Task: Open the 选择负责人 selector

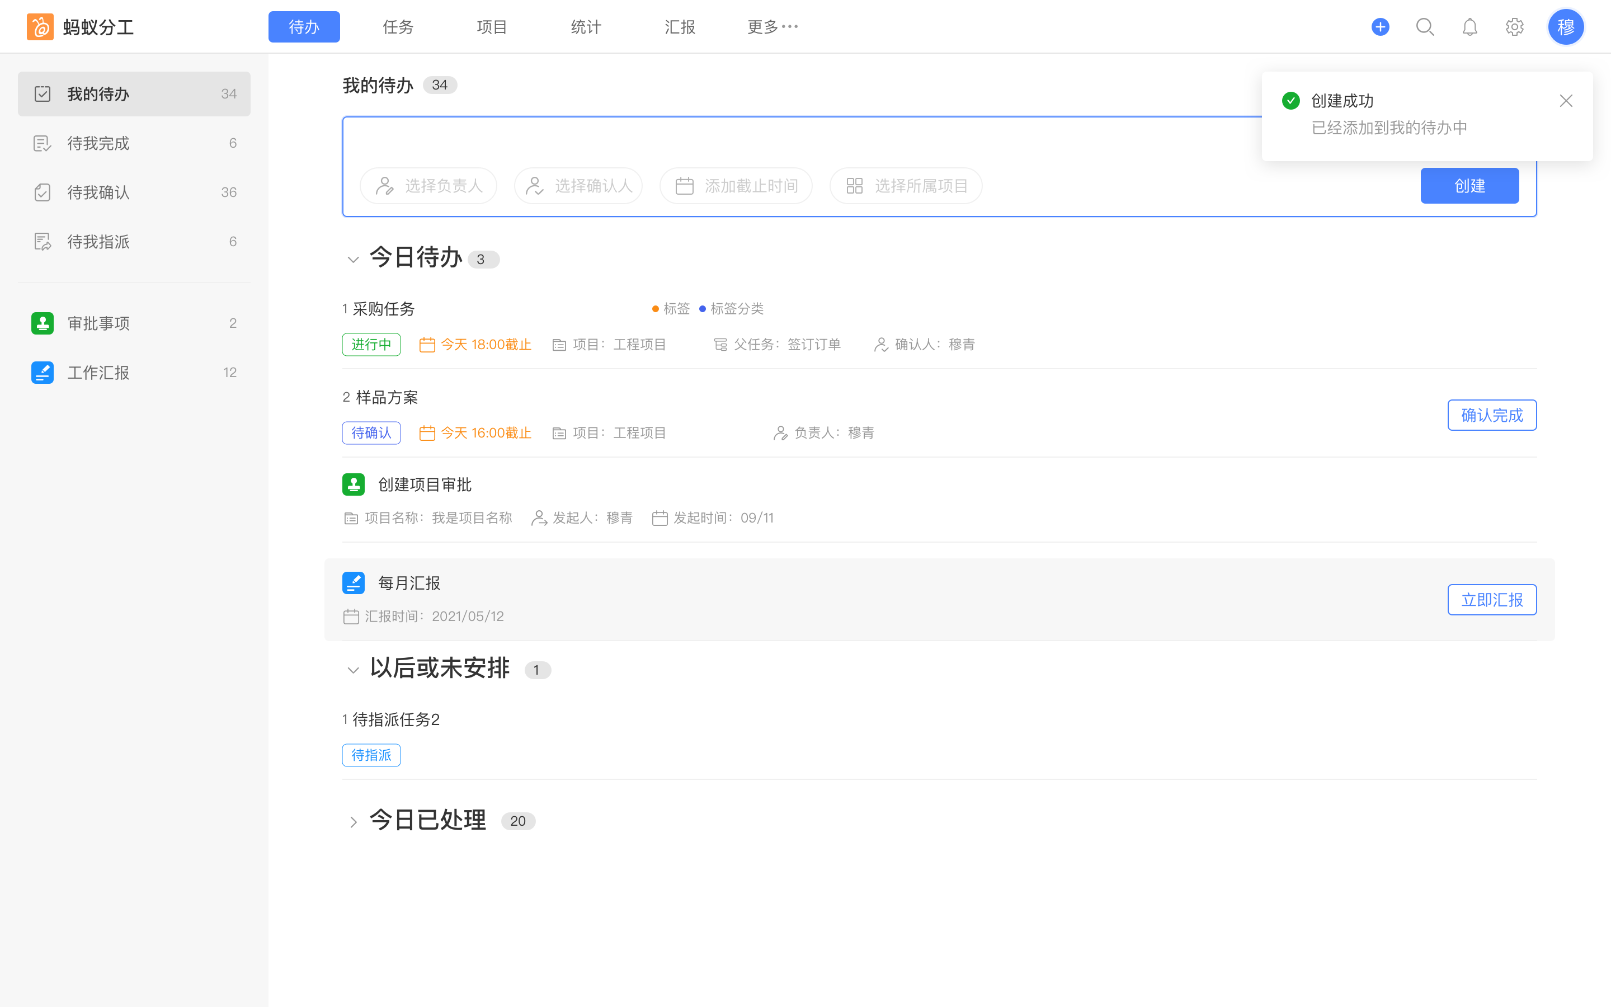Action: tap(428, 186)
